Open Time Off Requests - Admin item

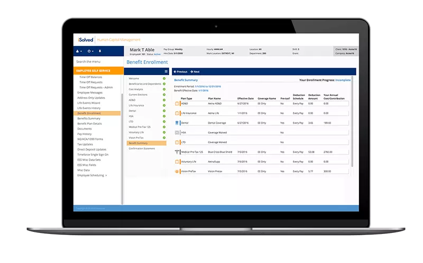pyautogui.click(x=96, y=87)
